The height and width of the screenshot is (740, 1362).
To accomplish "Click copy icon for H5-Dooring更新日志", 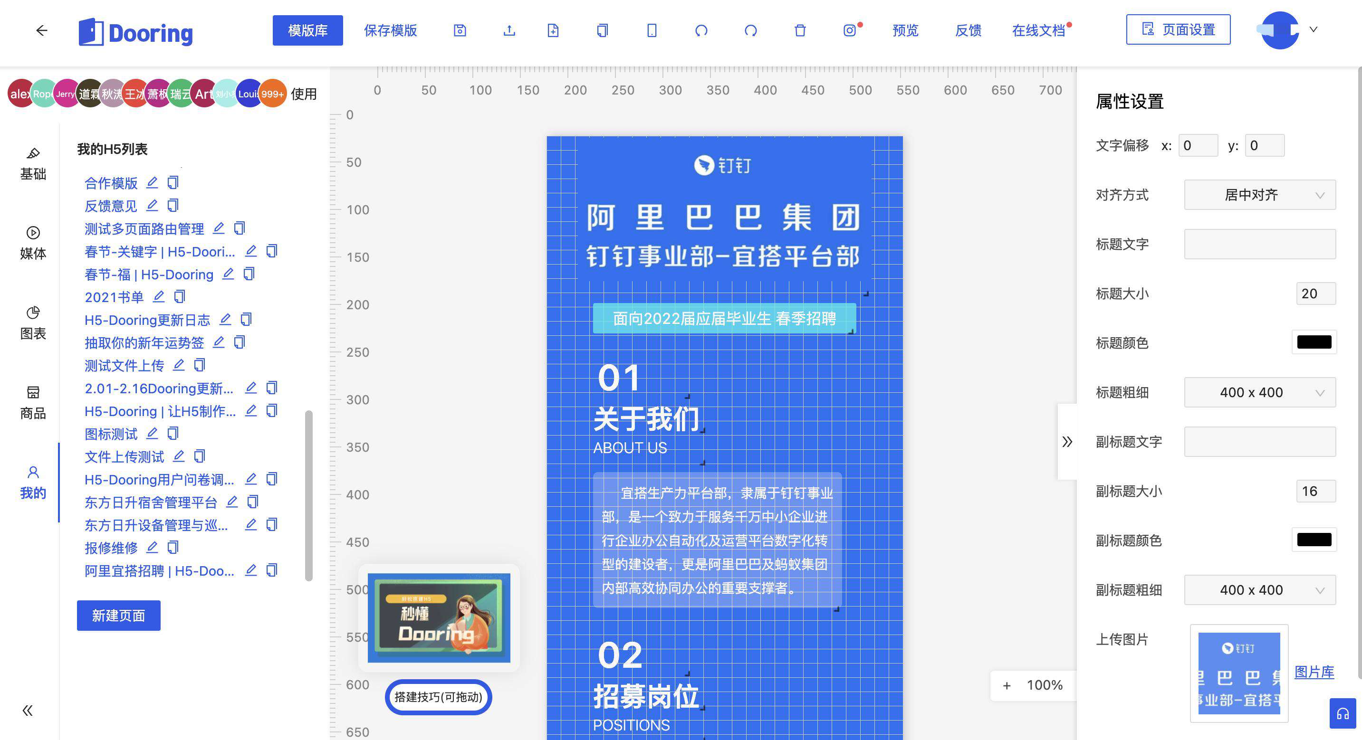I will (x=246, y=319).
